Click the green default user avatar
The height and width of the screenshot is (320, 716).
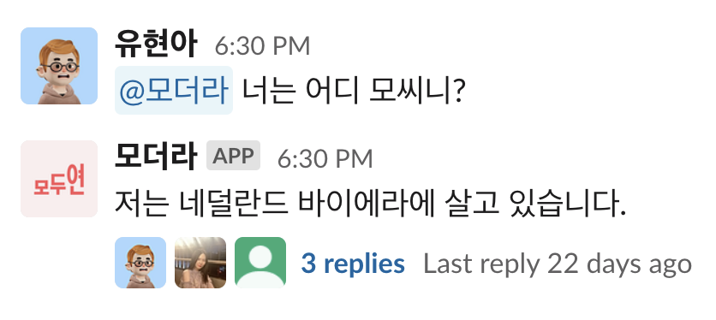coord(260,263)
